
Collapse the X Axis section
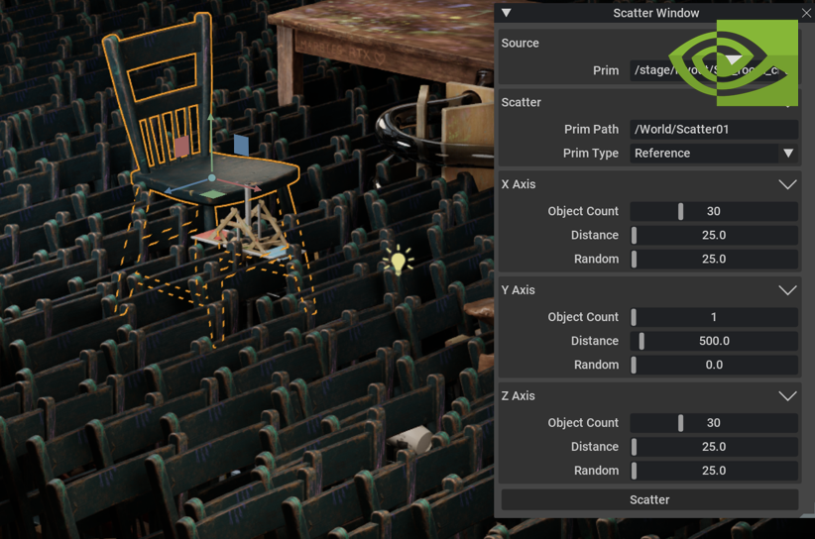tap(787, 184)
